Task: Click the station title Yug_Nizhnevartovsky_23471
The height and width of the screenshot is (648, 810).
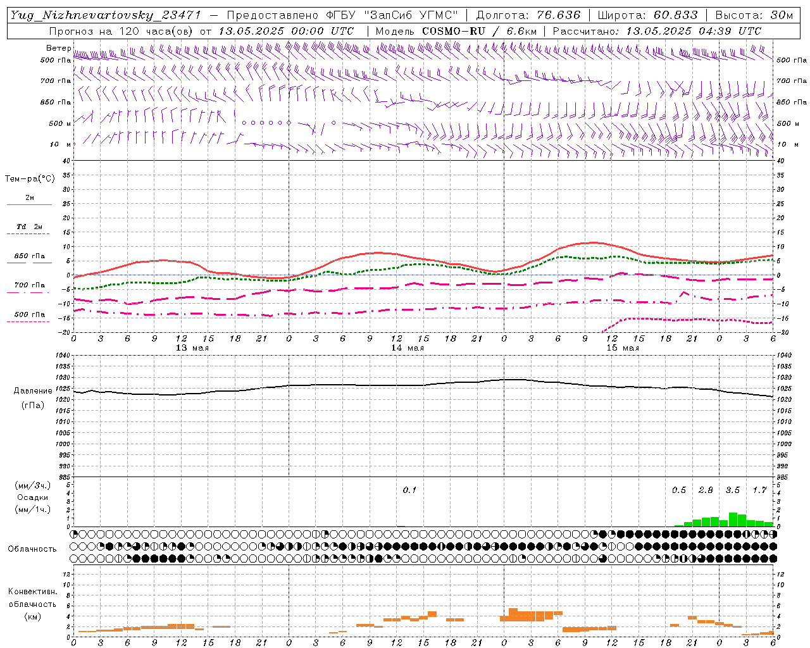Action: (x=105, y=15)
